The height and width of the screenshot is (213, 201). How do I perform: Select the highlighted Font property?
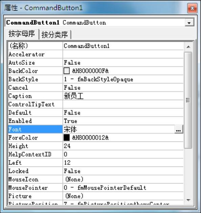[35, 129]
